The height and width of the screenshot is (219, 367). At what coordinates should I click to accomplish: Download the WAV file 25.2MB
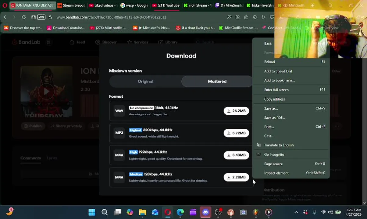[236, 111]
